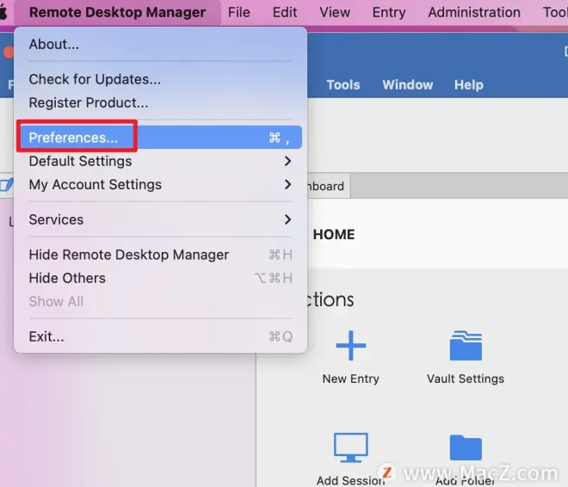Select the Dashboard tab
The width and height of the screenshot is (568, 487).
point(328,186)
